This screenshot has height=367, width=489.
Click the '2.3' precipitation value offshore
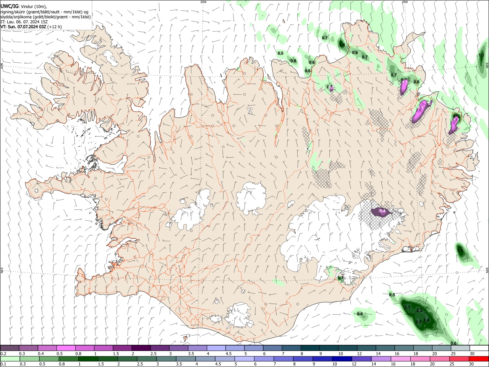pos(418,322)
